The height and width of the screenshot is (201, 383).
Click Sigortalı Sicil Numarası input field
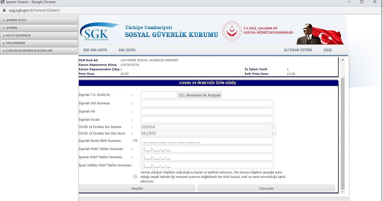tap(207, 103)
